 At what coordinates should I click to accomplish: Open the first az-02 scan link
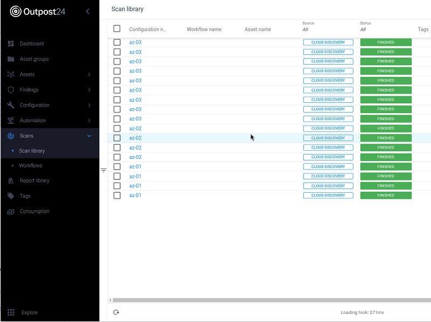coord(135,128)
